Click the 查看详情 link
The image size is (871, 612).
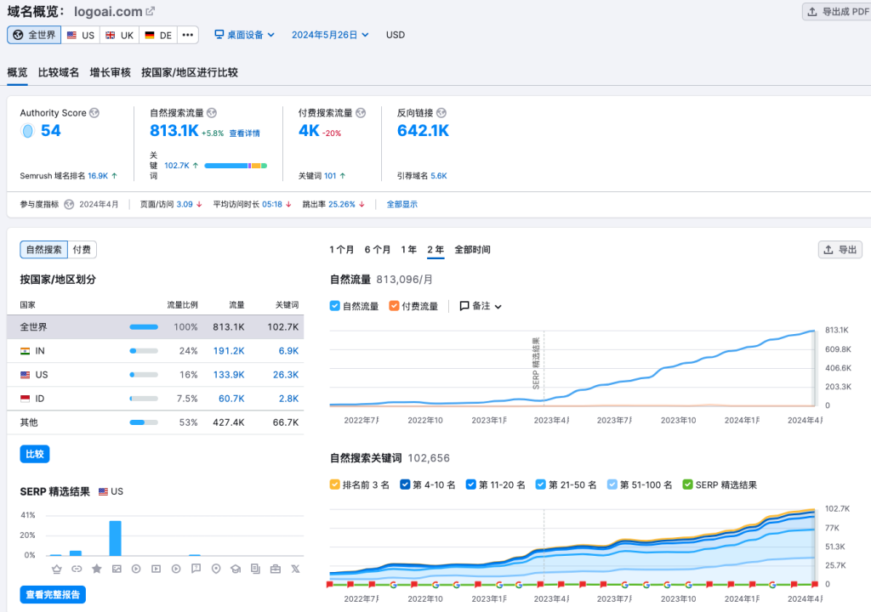pos(244,133)
